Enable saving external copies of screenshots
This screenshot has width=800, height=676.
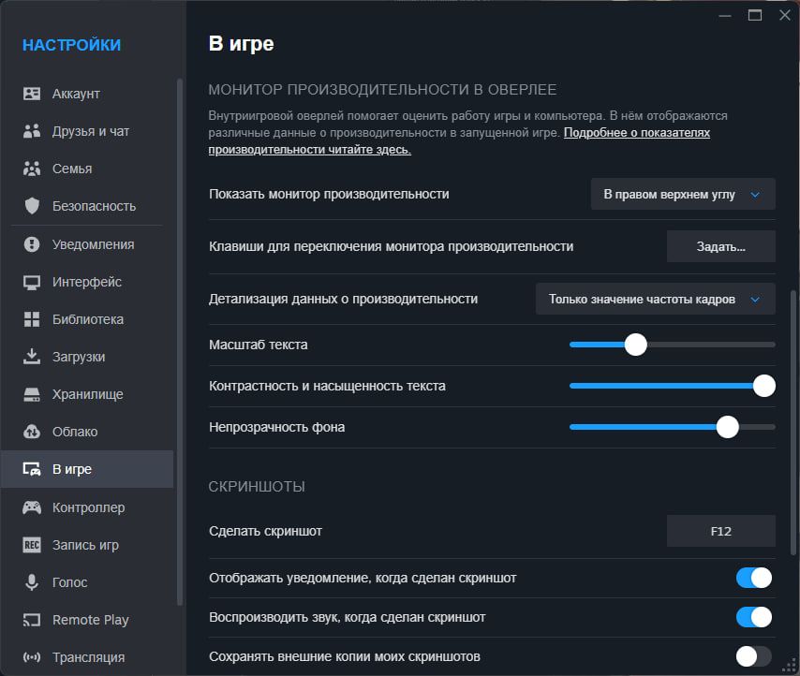(754, 657)
